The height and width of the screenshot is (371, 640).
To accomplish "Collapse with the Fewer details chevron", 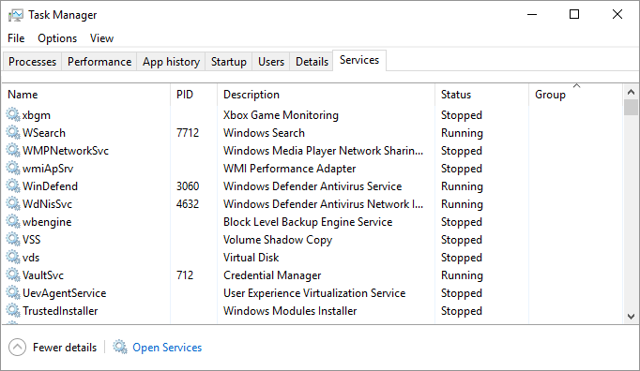I will [x=17, y=348].
